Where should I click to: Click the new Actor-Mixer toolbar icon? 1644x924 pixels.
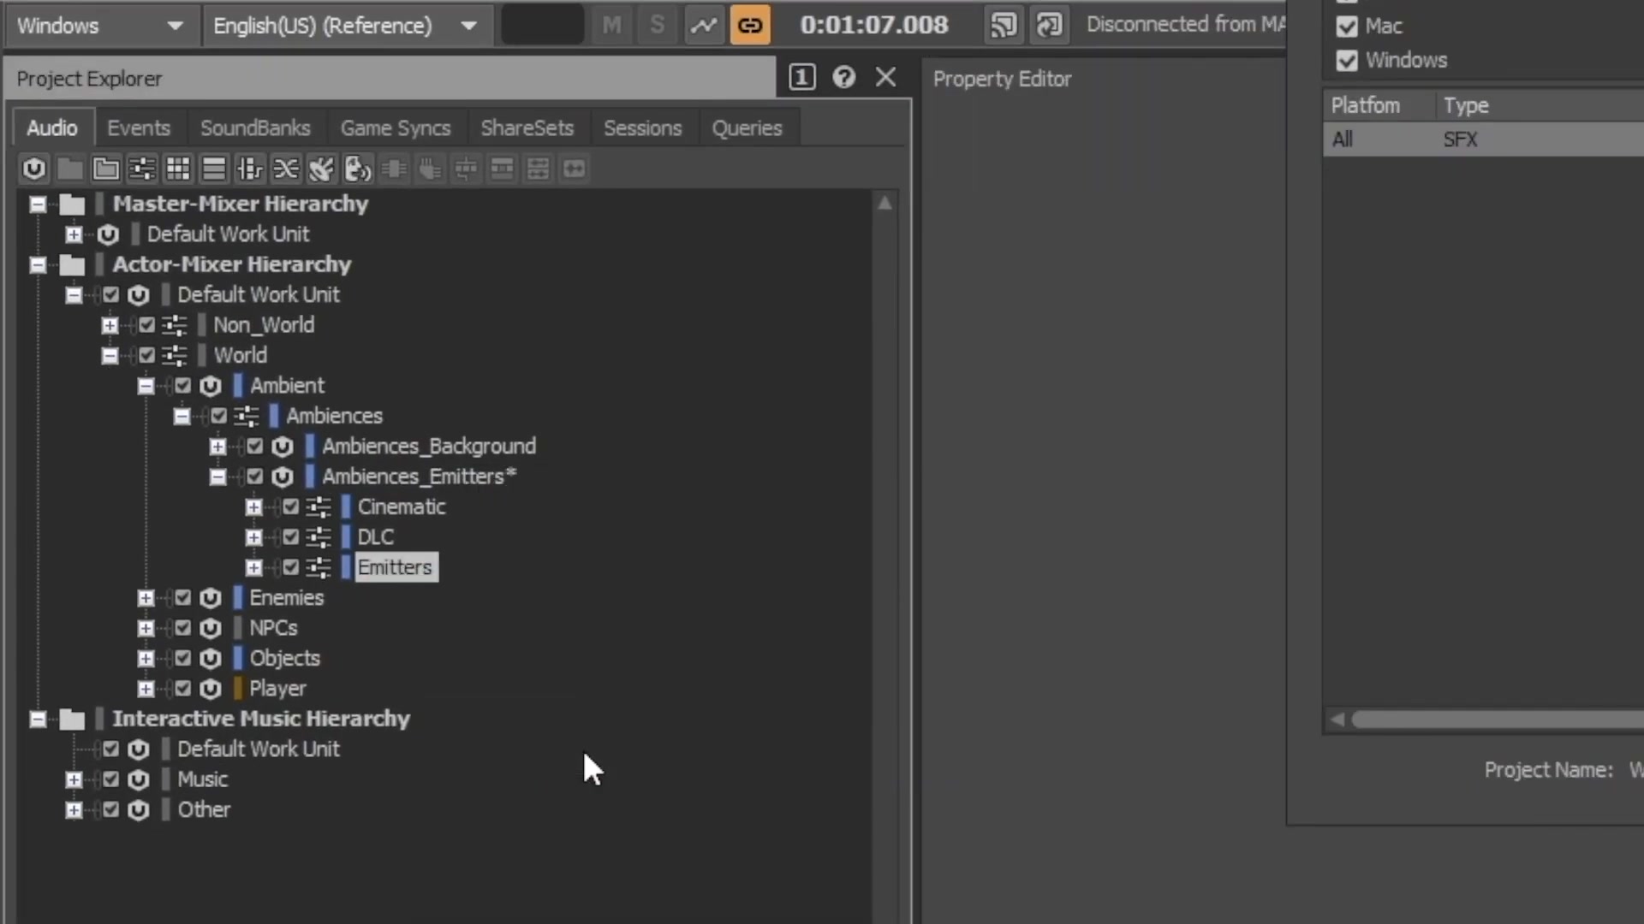point(142,169)
